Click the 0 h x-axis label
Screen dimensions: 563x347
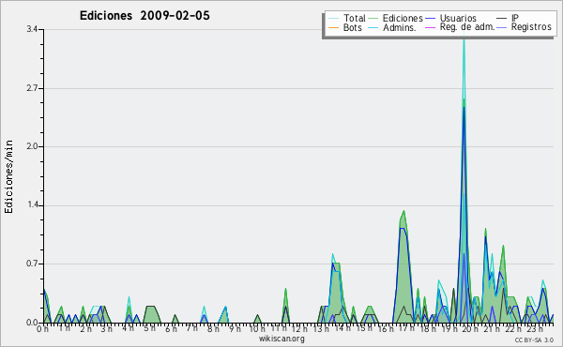[42, 328]
